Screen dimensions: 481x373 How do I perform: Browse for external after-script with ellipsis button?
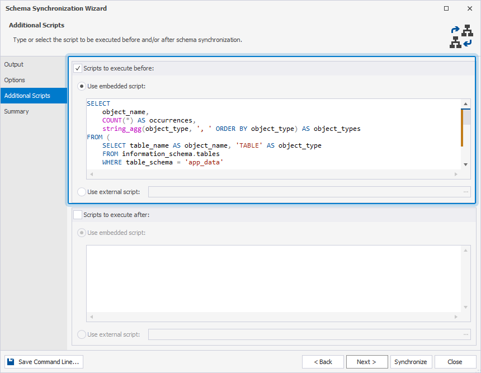[x=466, y=334]
